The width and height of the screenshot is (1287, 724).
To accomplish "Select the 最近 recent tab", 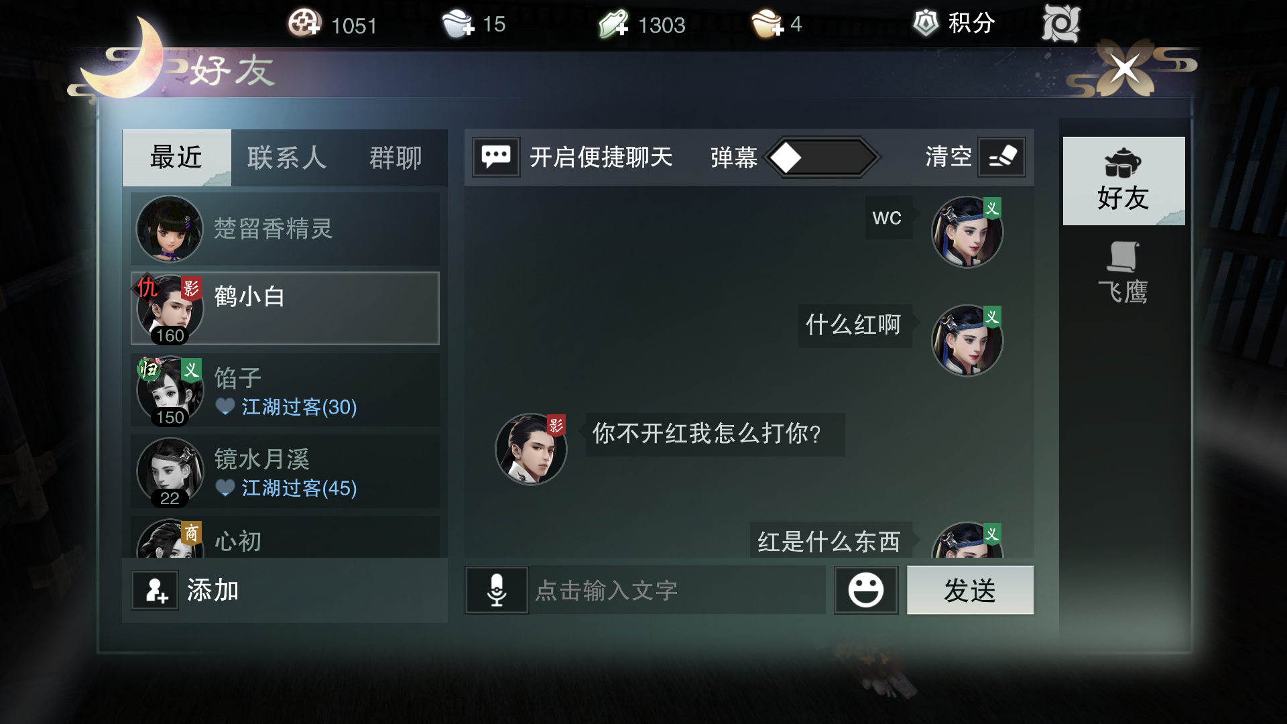I will point(176,158).
